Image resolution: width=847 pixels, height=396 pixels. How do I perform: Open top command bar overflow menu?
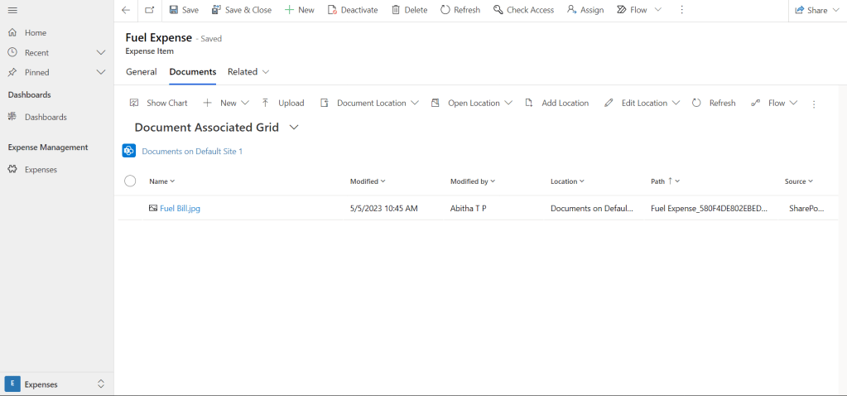point(681,10)
